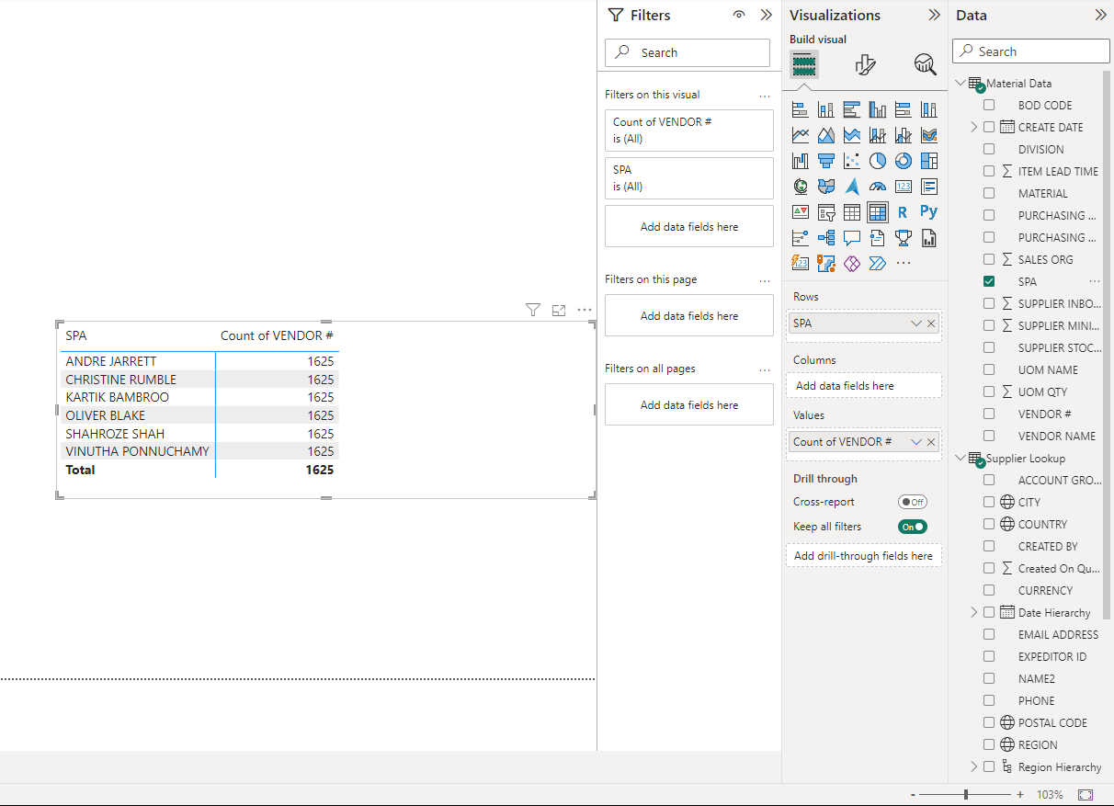Viewport: 1114px width, 806px height.
Task: Adjust the zoom slider in status bar
Action: pos(965,794)
